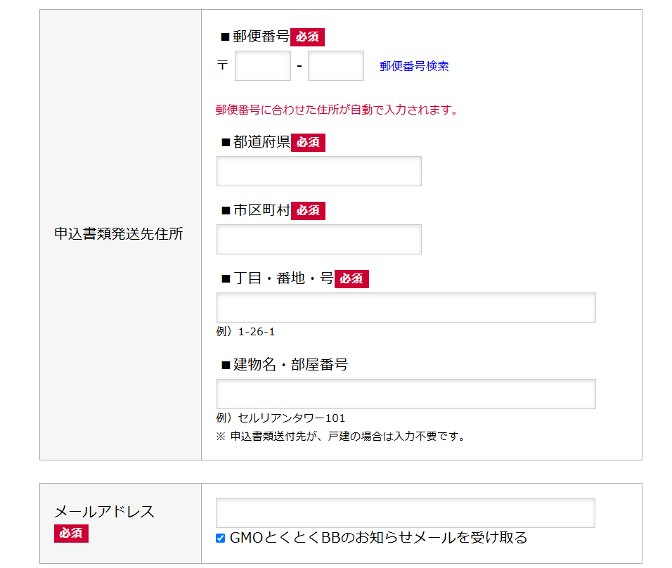Click the 申込書類発送先住所 section label
Viewport: 672px width, 568px height.
point(119,234)
